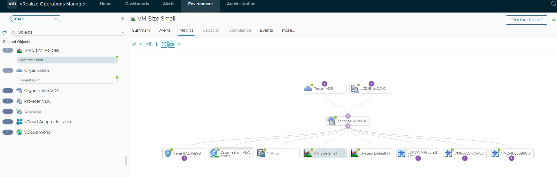Open the Dashboards menu in the top bar

137,4
